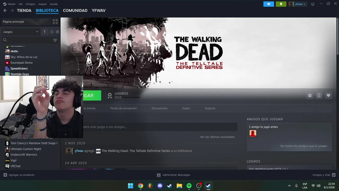Open Friends and chat icon
The image size is (339, 191).
click(334, 175)
